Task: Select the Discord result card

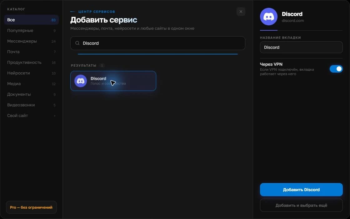Action: 113,81
